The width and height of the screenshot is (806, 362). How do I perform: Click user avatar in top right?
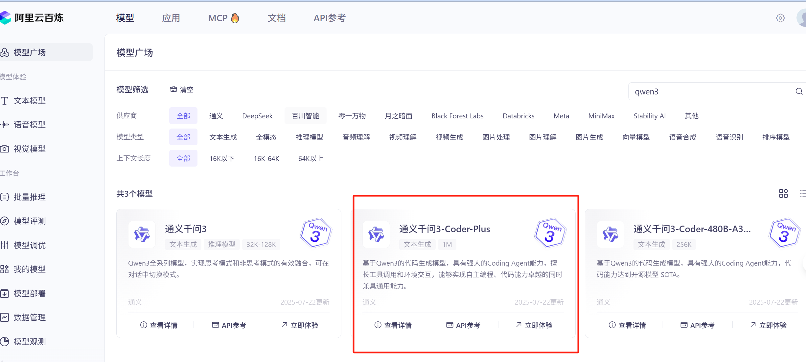click(x=802, y=18)
